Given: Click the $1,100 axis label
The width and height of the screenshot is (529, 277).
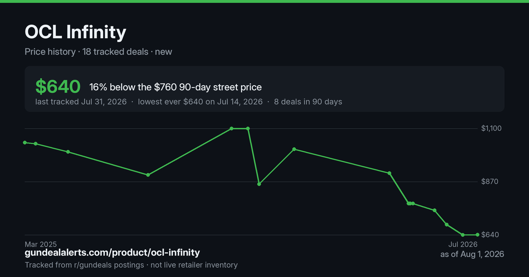Looking at the screenshot, I should click(x=492, y=128).
